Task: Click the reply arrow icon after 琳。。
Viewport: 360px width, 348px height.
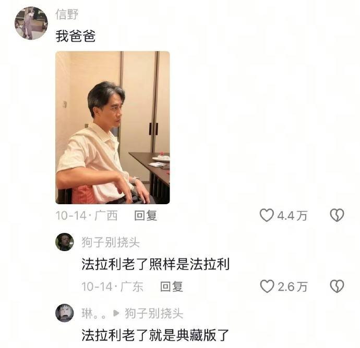Action: pyautogui.click(x=116, y=313)
